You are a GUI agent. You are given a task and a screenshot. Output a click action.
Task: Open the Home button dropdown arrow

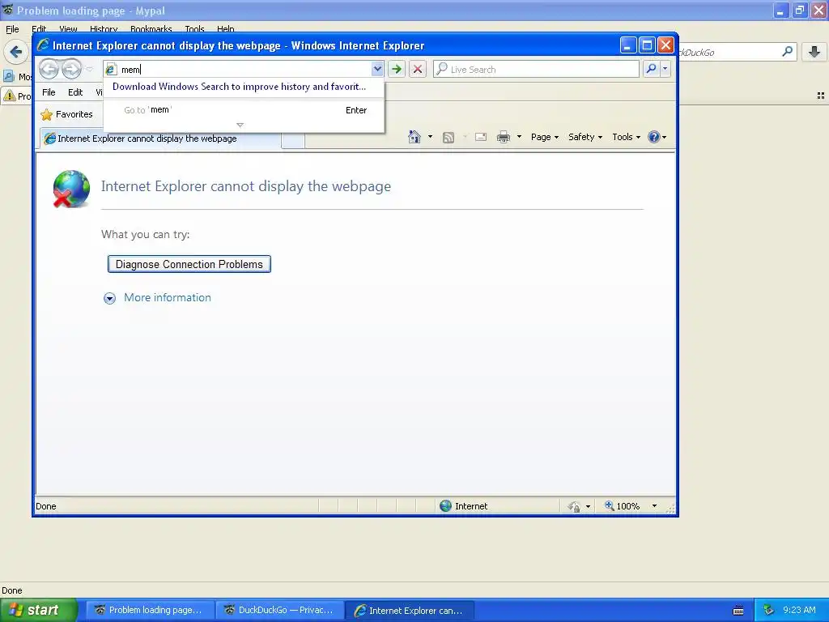tap(430, 137)
